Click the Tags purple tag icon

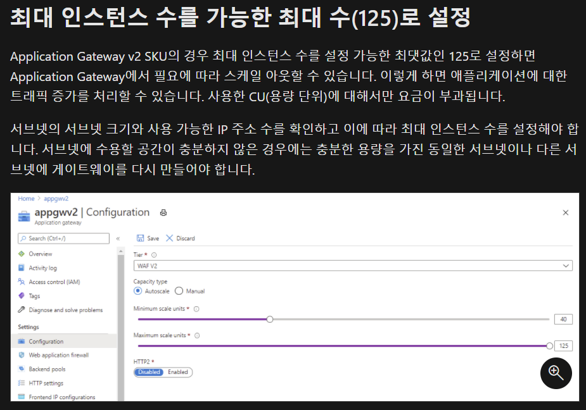(x=22, y=295)
